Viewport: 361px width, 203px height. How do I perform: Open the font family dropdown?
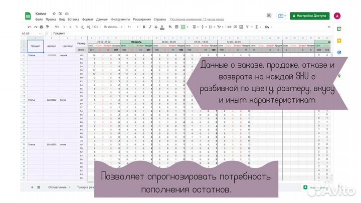point(113,27)
